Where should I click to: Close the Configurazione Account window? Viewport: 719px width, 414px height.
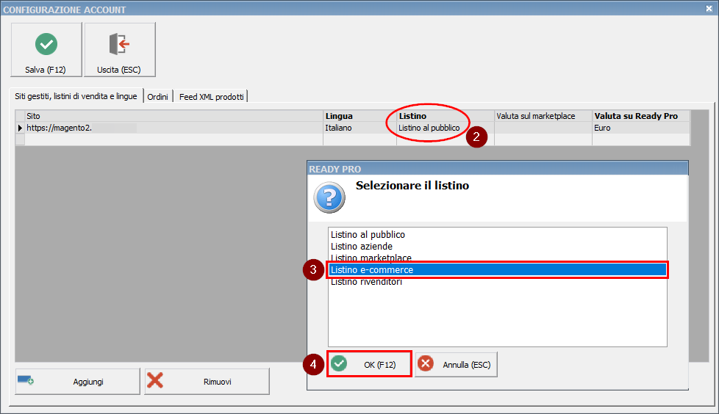point(708,10)
